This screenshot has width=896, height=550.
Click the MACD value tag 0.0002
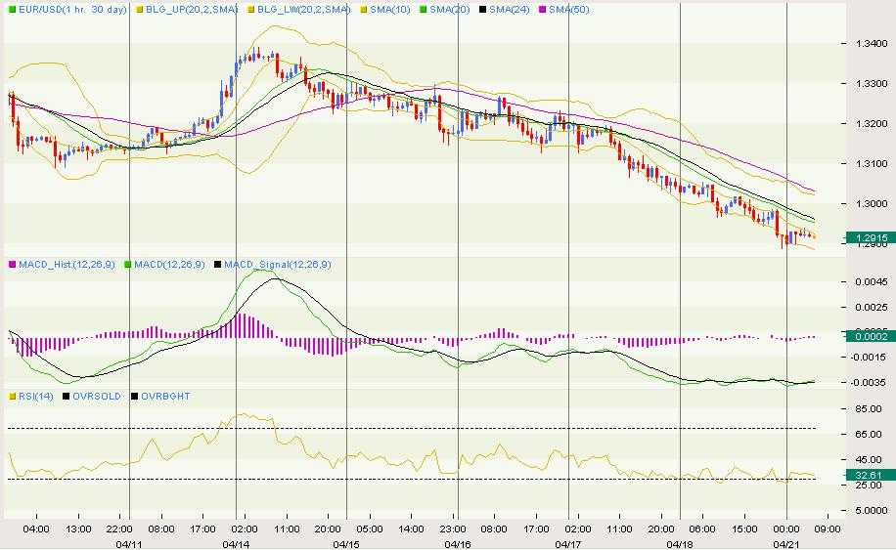(871, 337)
